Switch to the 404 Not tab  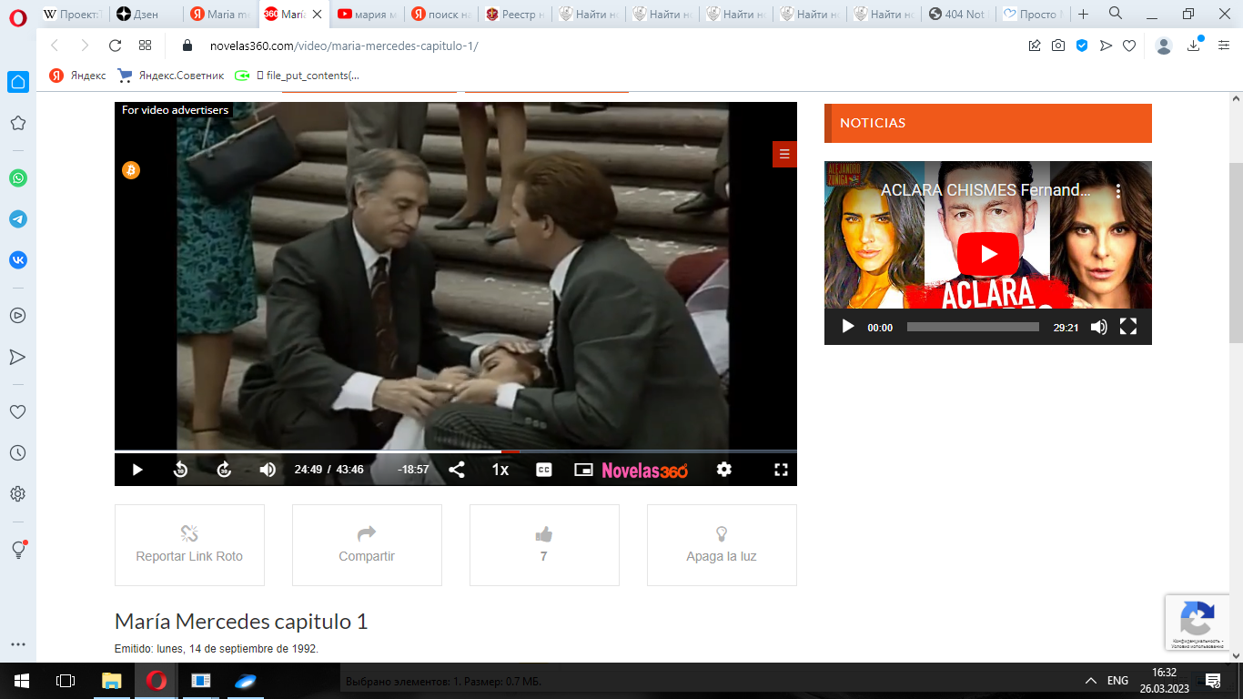[x=957, y=15]
